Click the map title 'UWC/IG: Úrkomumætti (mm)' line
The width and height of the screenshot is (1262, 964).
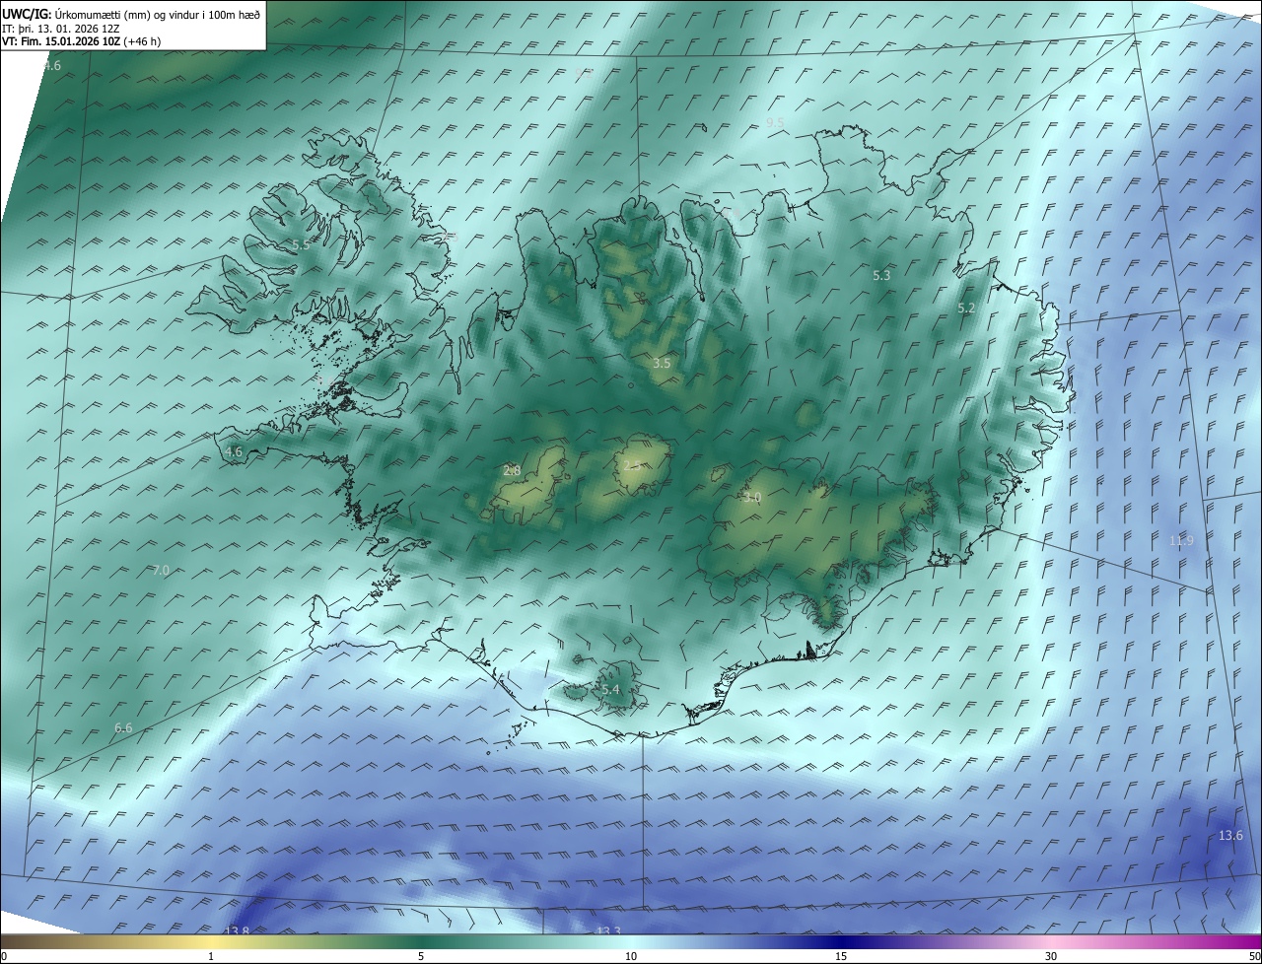tap(131, 14)
